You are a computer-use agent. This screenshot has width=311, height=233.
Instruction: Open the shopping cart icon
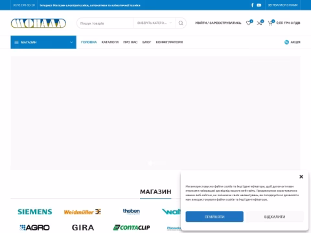click(x=270, y=23)
